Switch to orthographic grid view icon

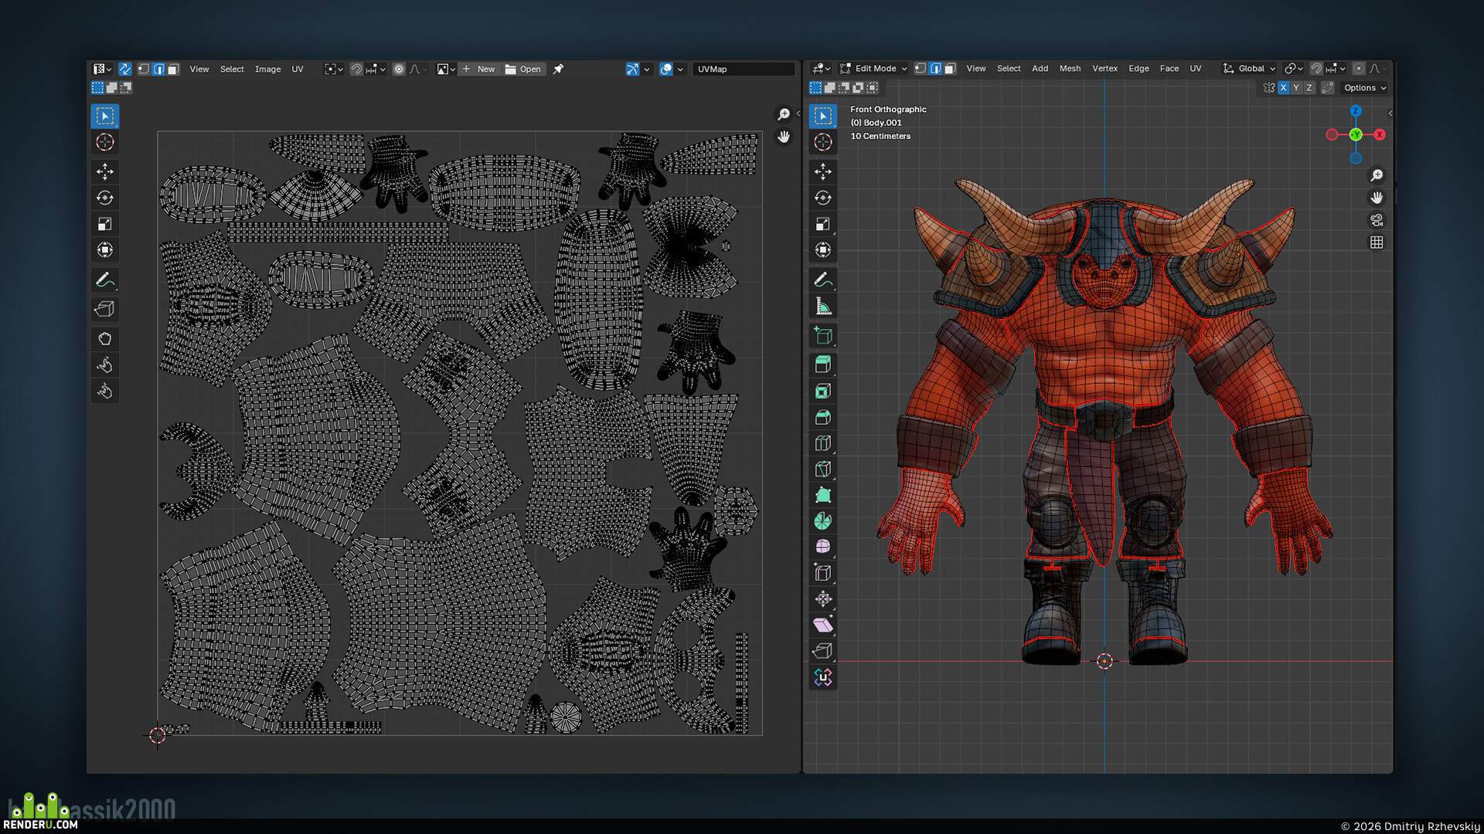[1377, 242]
